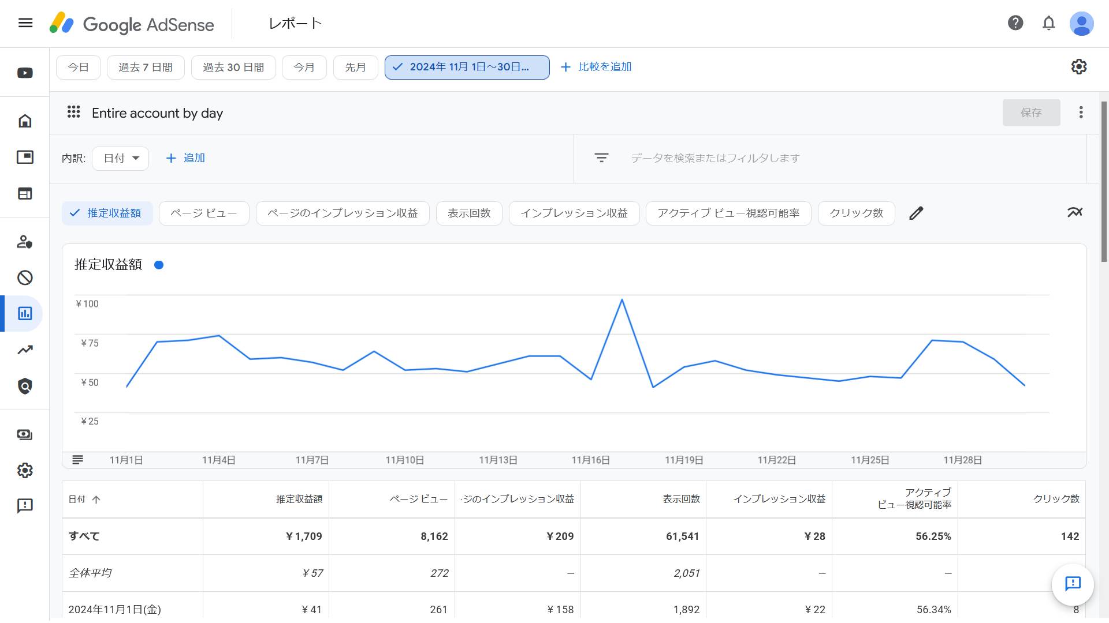Open the custom date range 2024年 11月 selector
The width and height of the screenshot is (1109, 623).
tap(467, 67)
